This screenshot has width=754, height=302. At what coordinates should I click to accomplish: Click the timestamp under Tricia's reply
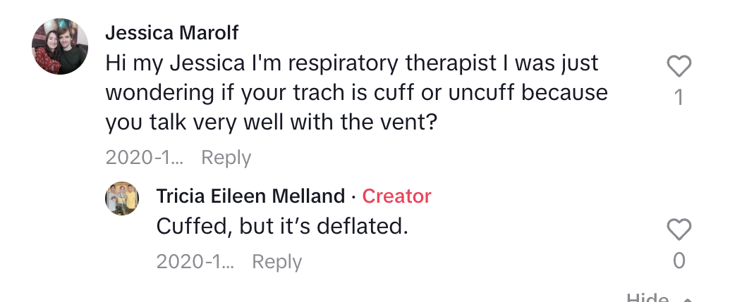pyautogui.click(x=195, y=262)
